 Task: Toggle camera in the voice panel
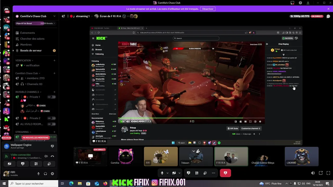pos(10,164)
